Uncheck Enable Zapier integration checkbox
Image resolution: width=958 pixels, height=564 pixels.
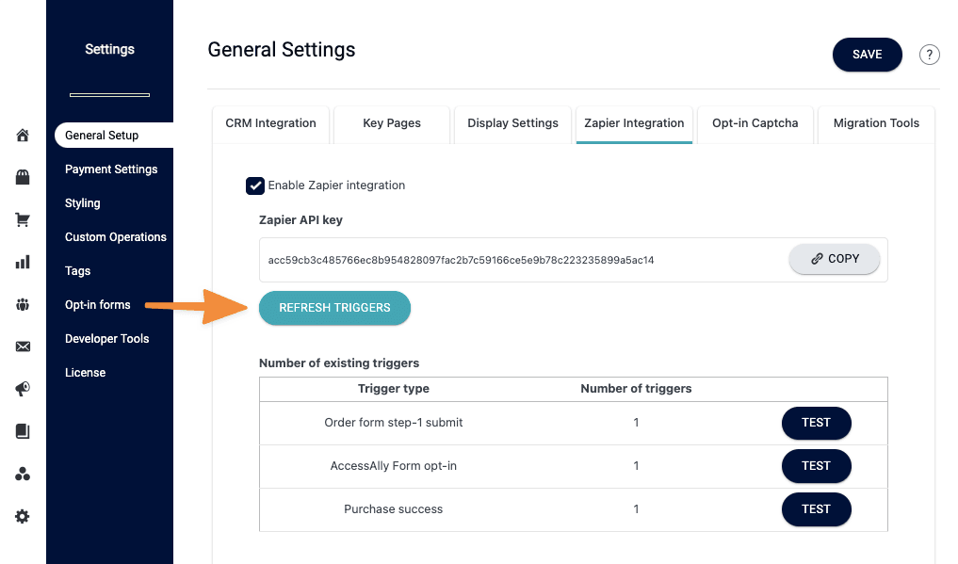[255, 185]
